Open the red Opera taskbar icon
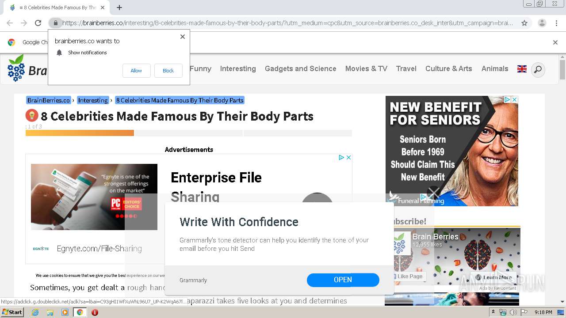The image size is (566, 318). [x=95, y=312]
